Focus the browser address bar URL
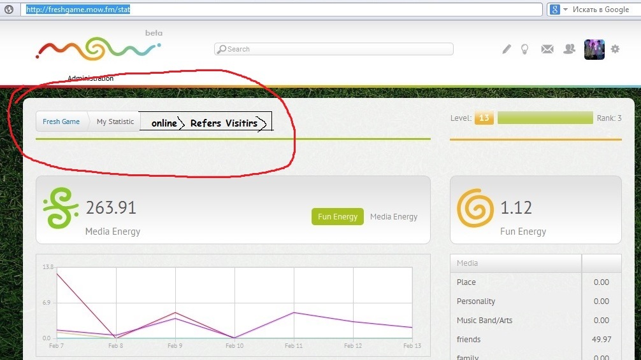The image size is (641, 360). pyautogui.click(x=282, y=10)
